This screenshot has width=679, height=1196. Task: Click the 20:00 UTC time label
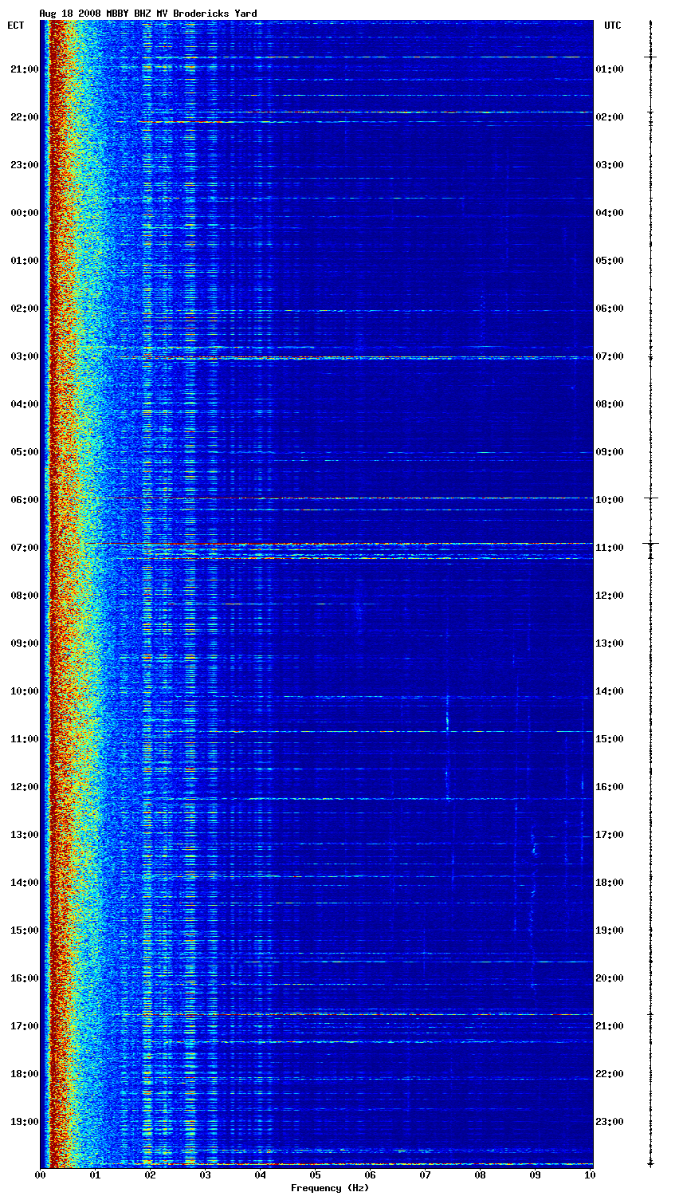(610, 978)
